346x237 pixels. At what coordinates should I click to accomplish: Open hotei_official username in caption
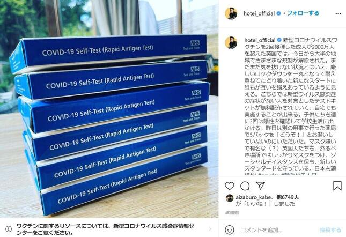pyautogui.click(x=260, y=40)
